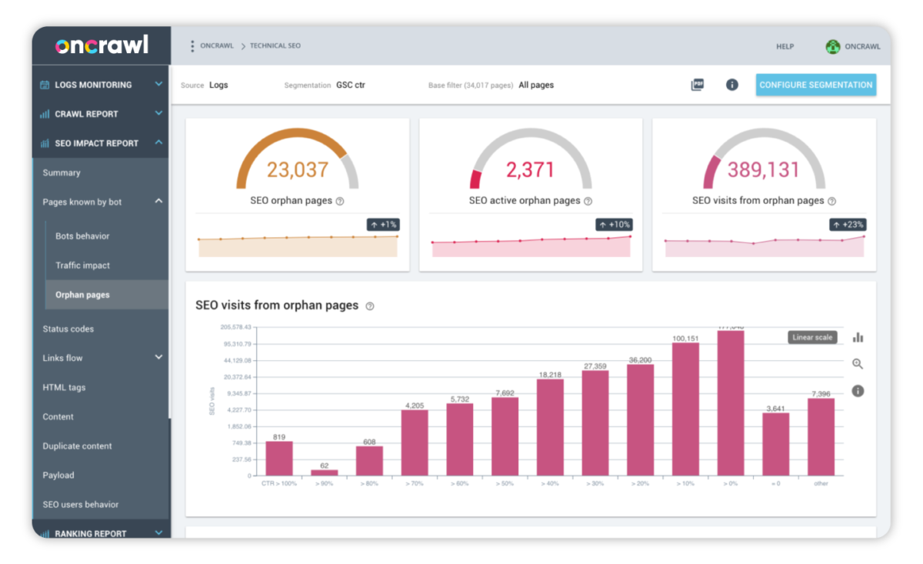The width and height of the screenshot is (923, 564).
Task: Open the info icon beside Configure Segmentation
Action: pyautogui.click(x=732, y=85)
